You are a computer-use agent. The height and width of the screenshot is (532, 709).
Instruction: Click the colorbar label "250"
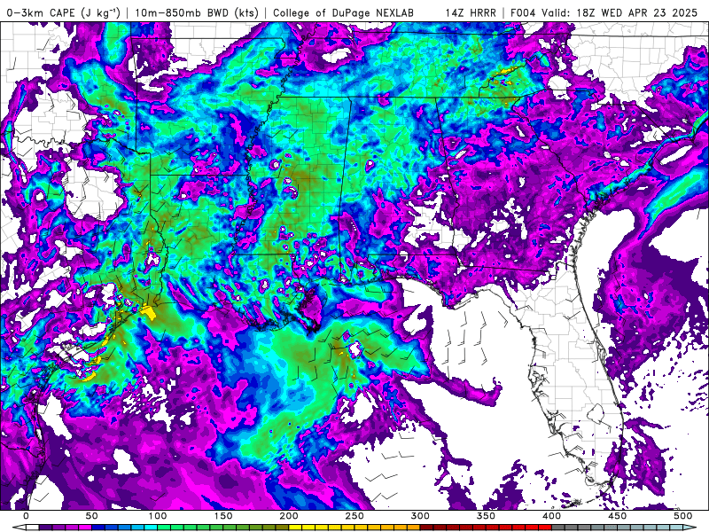point(354,516)
